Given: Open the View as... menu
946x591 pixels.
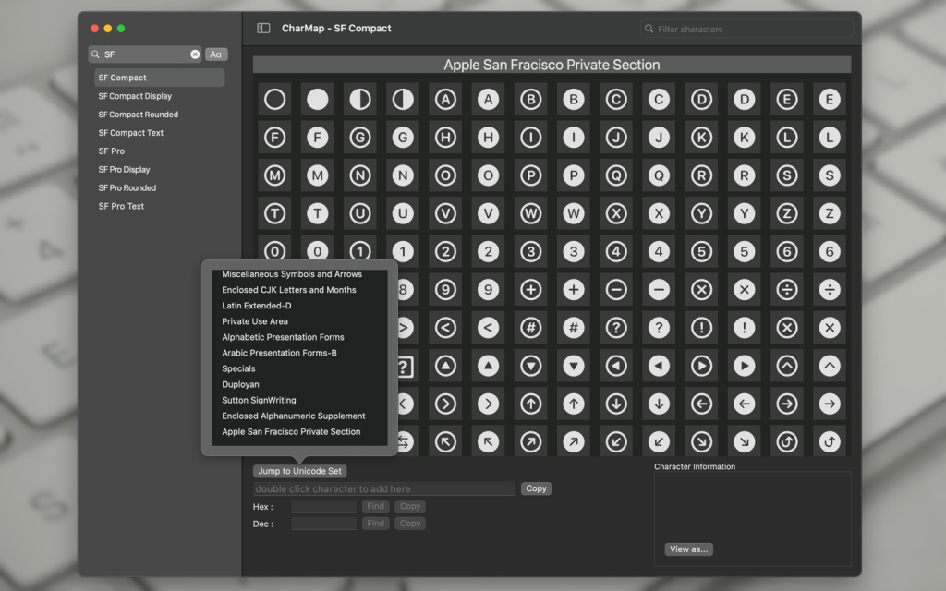Looking at the screenshot, I should point(688,549).
